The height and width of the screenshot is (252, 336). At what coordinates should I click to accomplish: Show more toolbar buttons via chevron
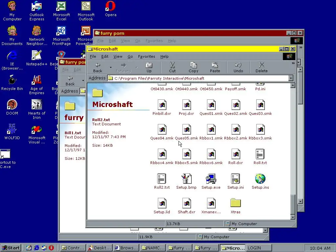[x=293, y=63]
